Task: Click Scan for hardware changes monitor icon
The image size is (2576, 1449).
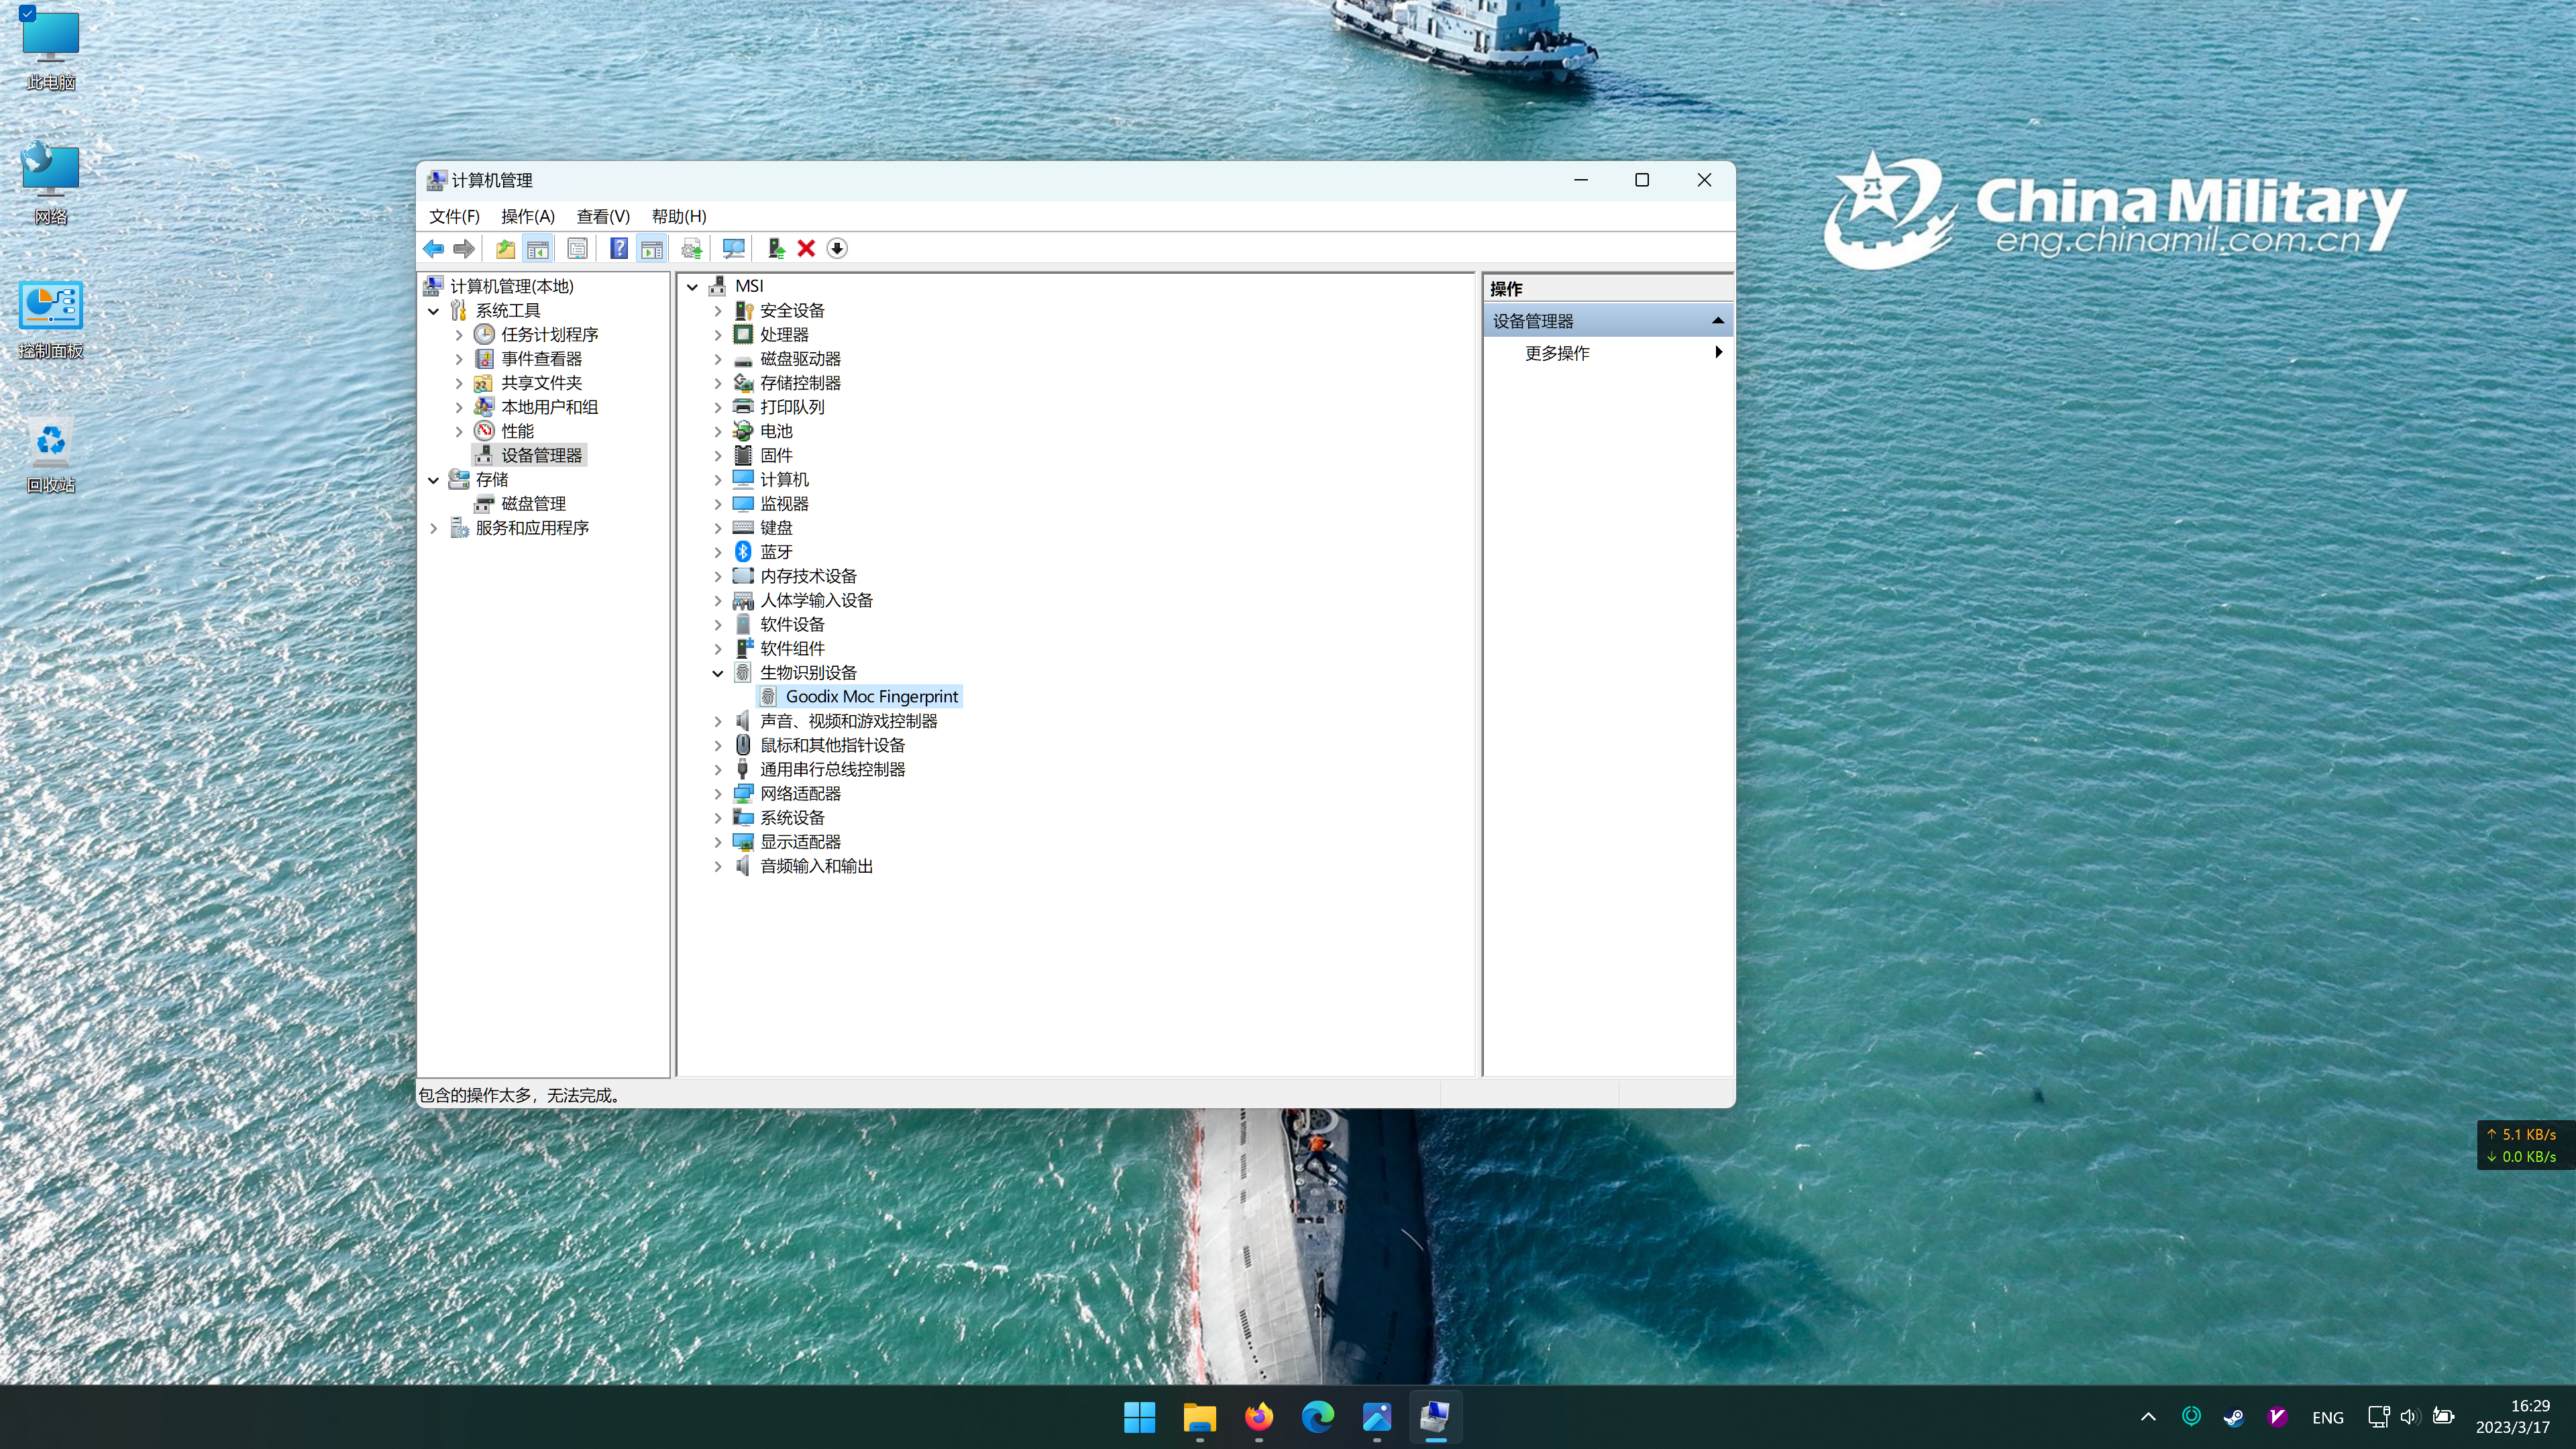Action: 733,248
